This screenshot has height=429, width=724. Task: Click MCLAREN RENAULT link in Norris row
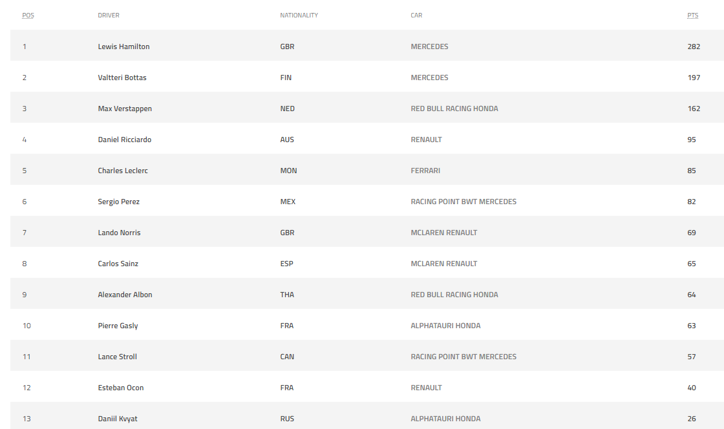click(443, 233)
